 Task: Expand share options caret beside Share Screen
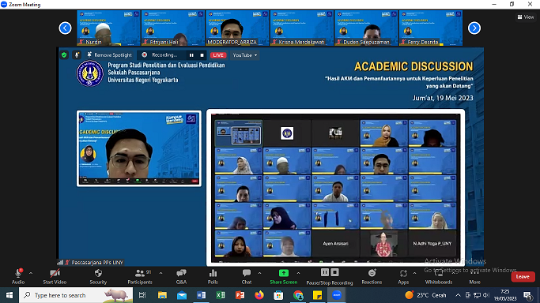pyautogui.click(x=298, y=274)
